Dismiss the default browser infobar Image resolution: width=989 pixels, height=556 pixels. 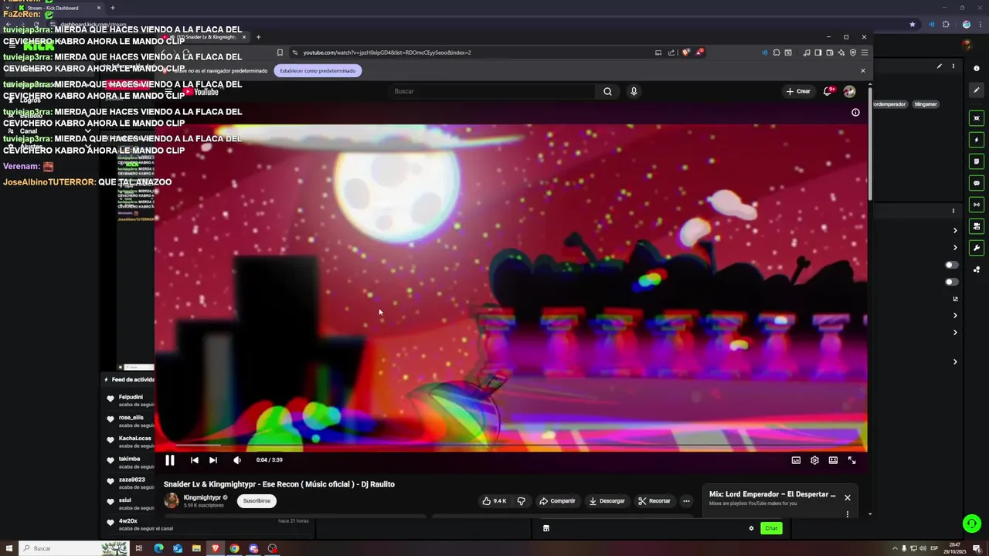pos(863,70)
